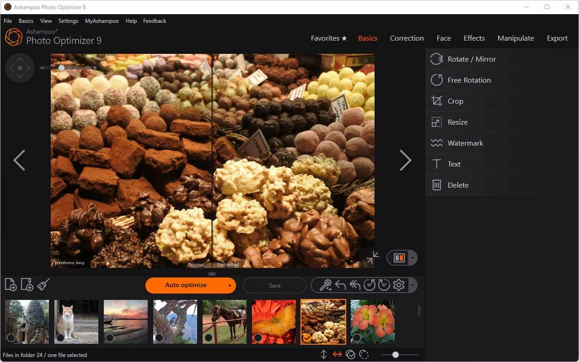Select the Crop tool

455,101
